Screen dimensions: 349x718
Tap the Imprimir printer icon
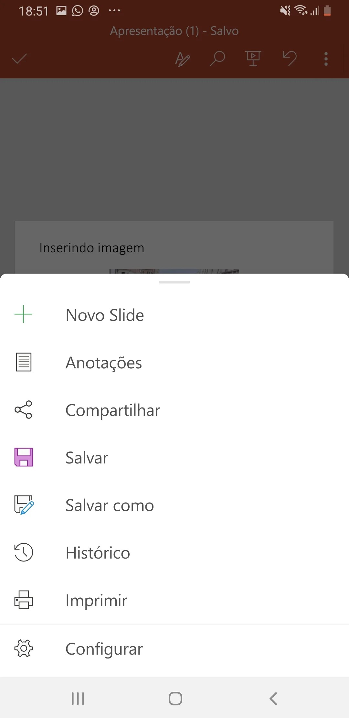tap(24, 600)
